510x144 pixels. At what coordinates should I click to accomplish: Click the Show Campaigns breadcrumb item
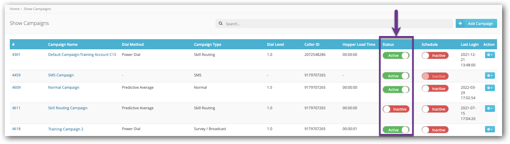tap(37, 9)
